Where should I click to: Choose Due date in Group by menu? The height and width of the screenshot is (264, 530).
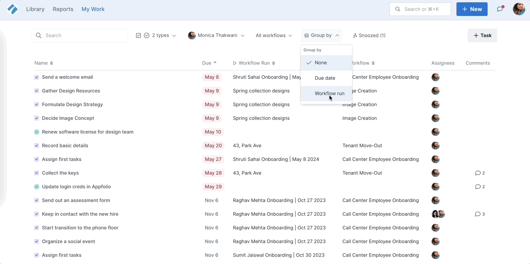pos(325,78)
